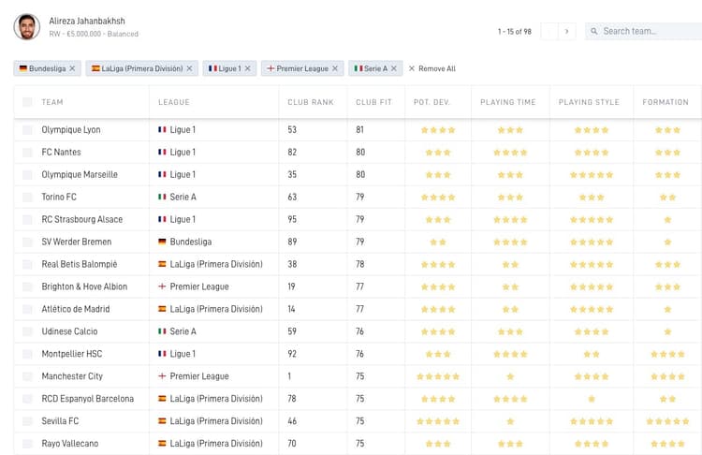Check the Olympique Marseille row checkbox

pos(27,175)
